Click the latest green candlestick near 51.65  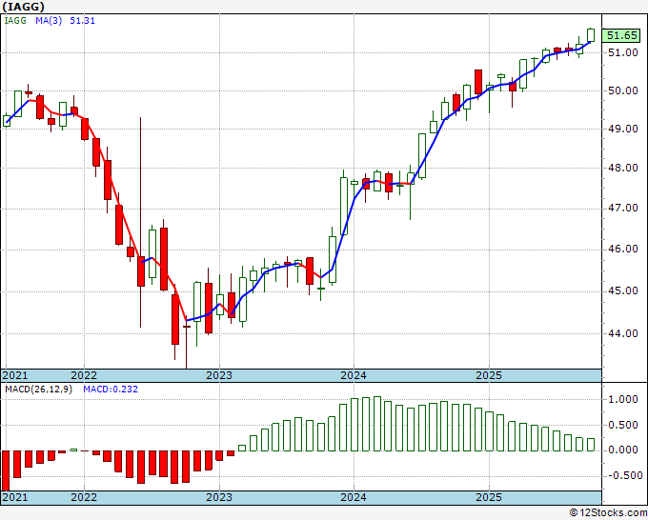pos(591,35)
